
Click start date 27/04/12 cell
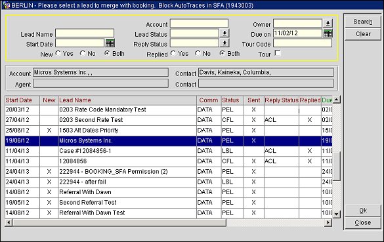tap(22, 120)
